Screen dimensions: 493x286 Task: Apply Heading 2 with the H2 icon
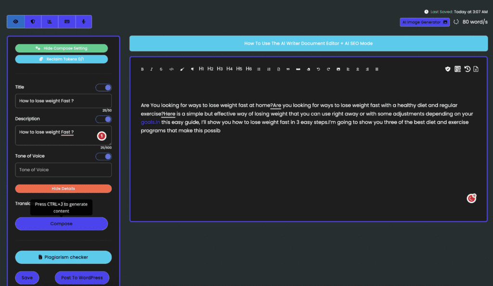coord(210,69)
